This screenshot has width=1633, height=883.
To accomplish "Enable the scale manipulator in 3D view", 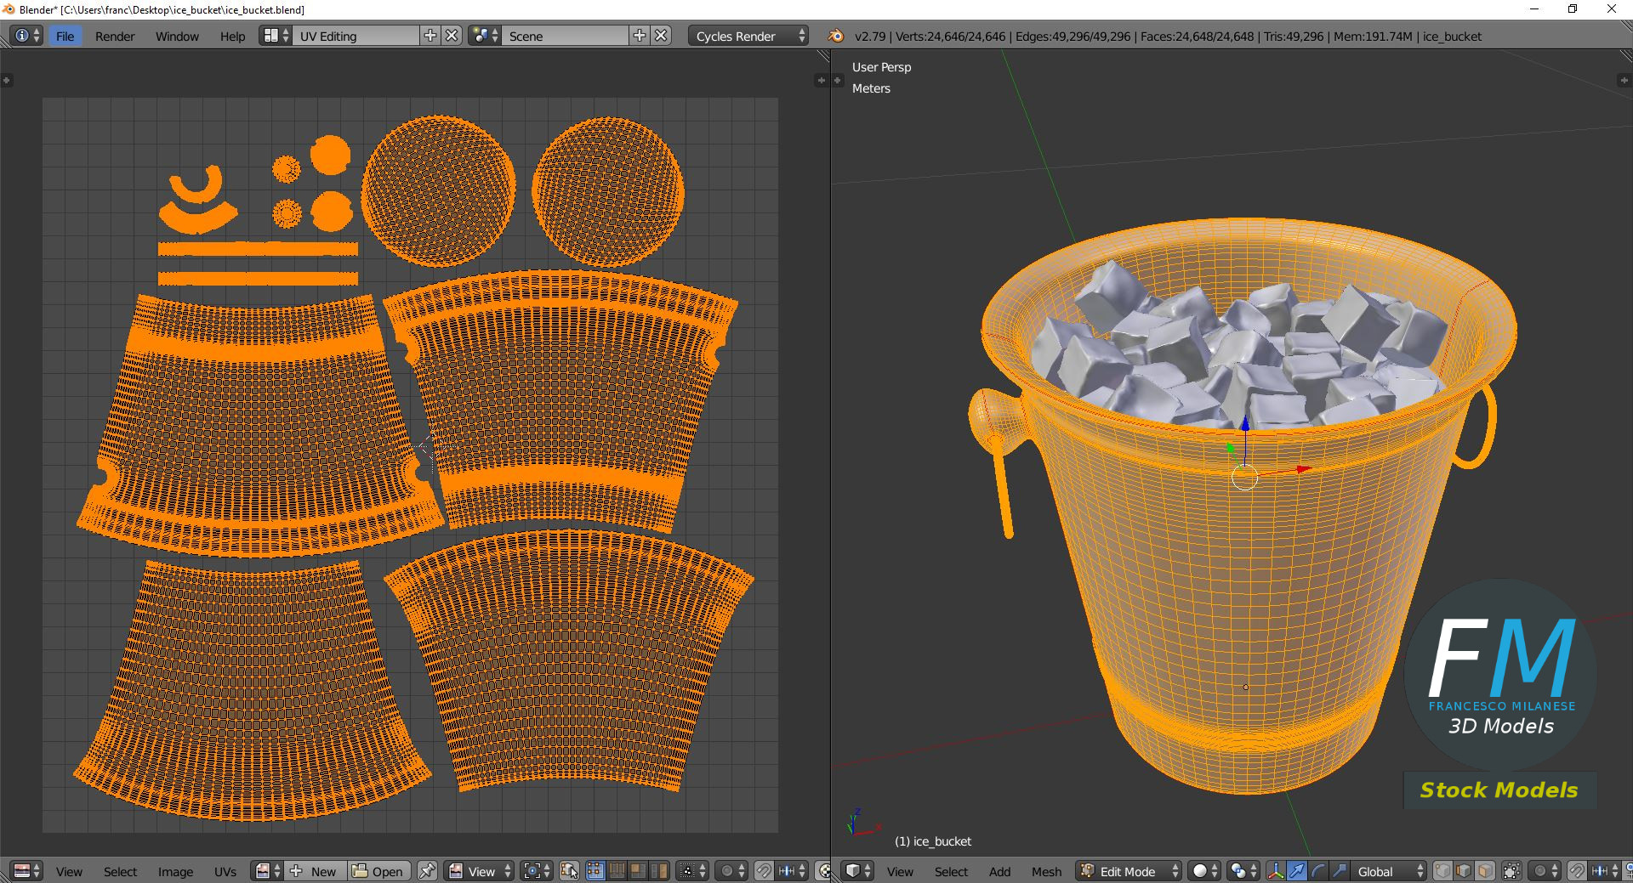I will pos(1339,871).
